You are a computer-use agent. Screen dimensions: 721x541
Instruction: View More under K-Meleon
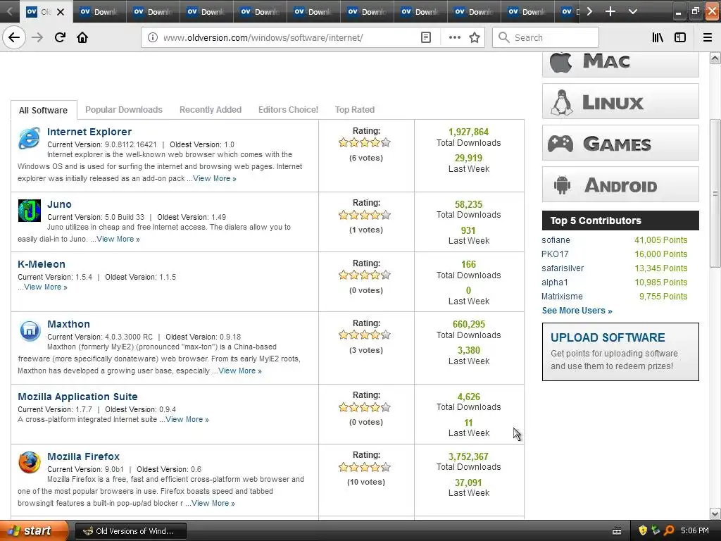click(46, 287)
